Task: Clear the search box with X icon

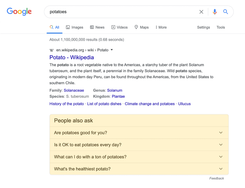Action: (201, 12)
